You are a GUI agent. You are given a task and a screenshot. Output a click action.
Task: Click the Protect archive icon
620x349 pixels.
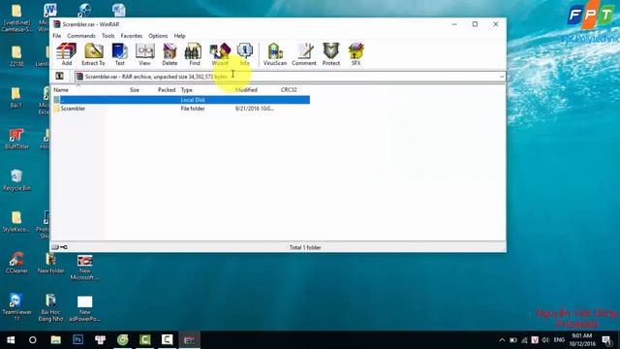coord(331,54)
